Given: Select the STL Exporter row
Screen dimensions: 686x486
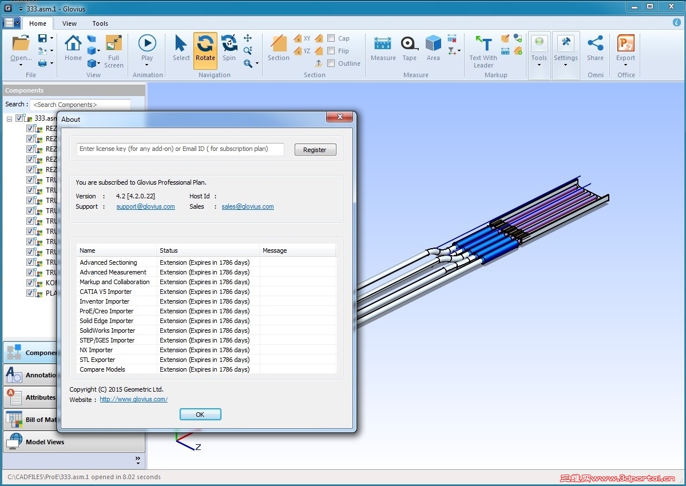Looking at the screenshot, I should coord(207,360).
